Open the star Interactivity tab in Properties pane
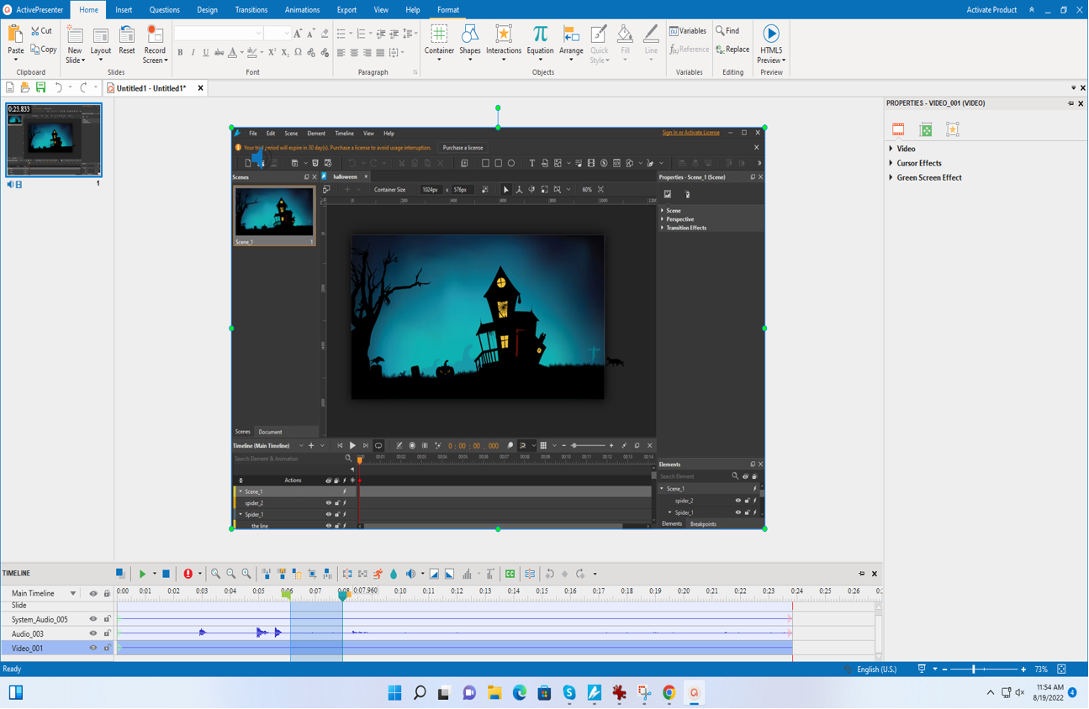Screen dimensions: 1089x709 click(953, 130)
